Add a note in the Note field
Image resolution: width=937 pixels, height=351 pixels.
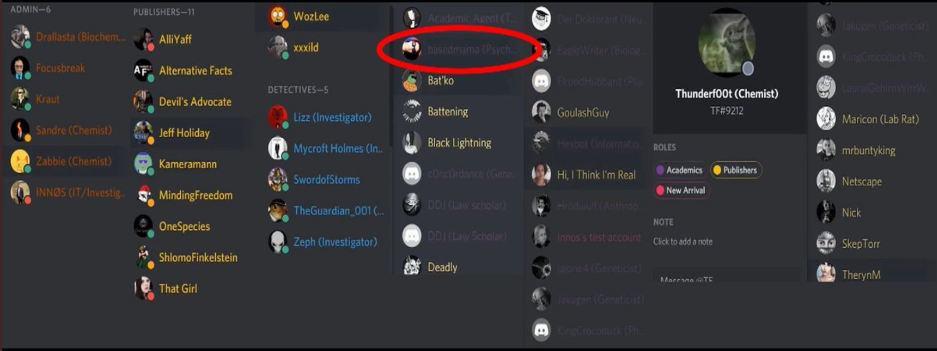[683, 242]
